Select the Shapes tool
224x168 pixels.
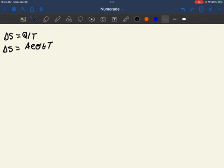point(69,19)
